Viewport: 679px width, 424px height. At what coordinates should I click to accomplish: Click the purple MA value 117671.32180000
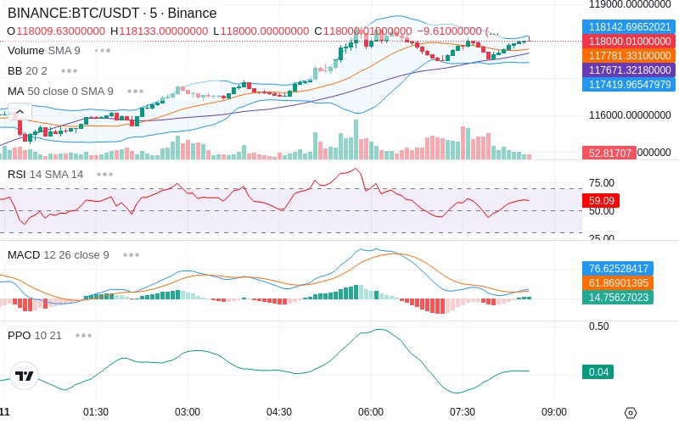click(629, 70)
